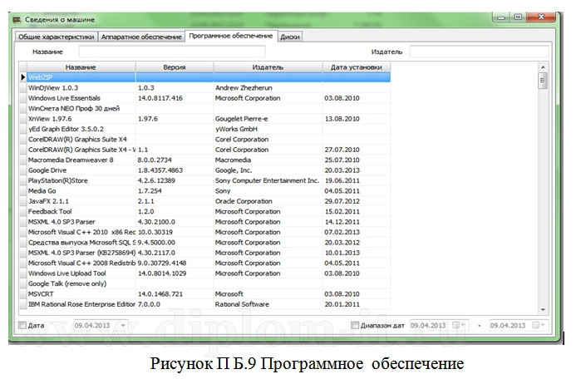Sort by the Версия column header
Viewport: 576px width, 379px height.
(x=175, y=67)
